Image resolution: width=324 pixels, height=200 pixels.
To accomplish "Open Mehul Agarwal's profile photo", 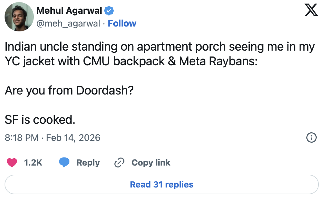I will click(19, 17).
